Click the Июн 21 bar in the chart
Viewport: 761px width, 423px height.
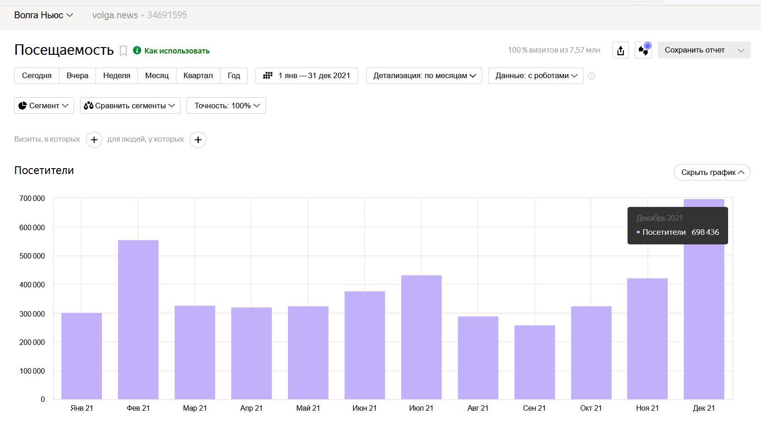[365, 345]
